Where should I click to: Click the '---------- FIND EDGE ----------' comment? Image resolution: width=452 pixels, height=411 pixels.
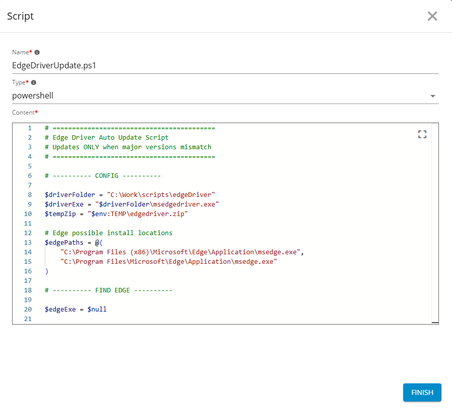point(108,290)
